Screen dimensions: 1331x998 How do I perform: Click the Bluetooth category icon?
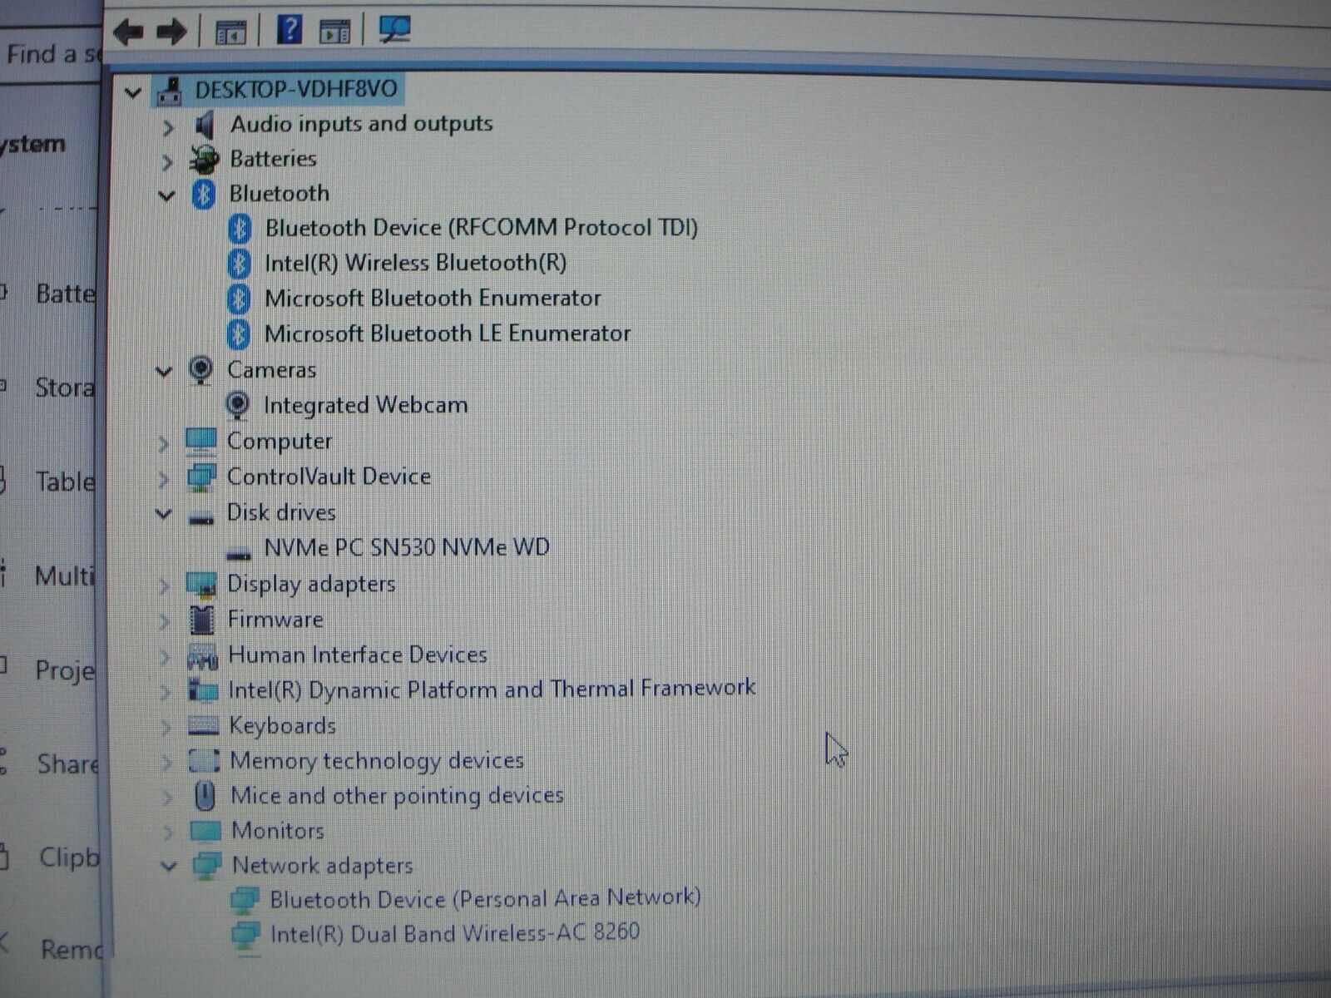pos(203,195)
